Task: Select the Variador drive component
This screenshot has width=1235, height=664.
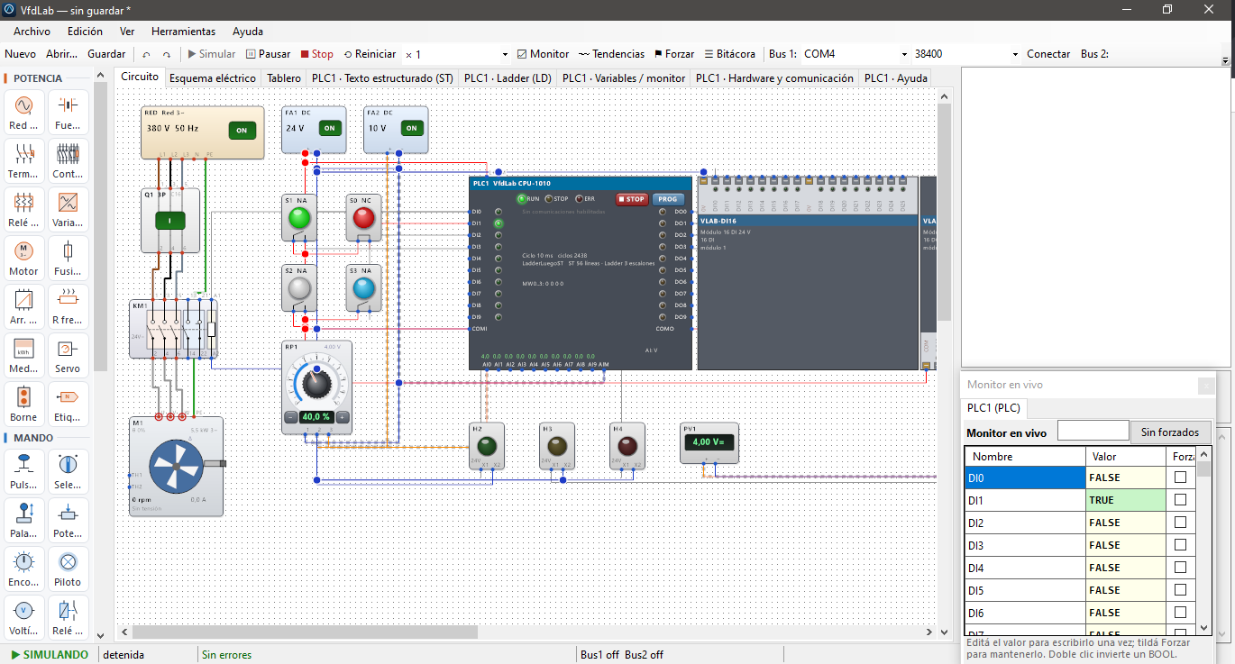Action: [x=68, y=209]
